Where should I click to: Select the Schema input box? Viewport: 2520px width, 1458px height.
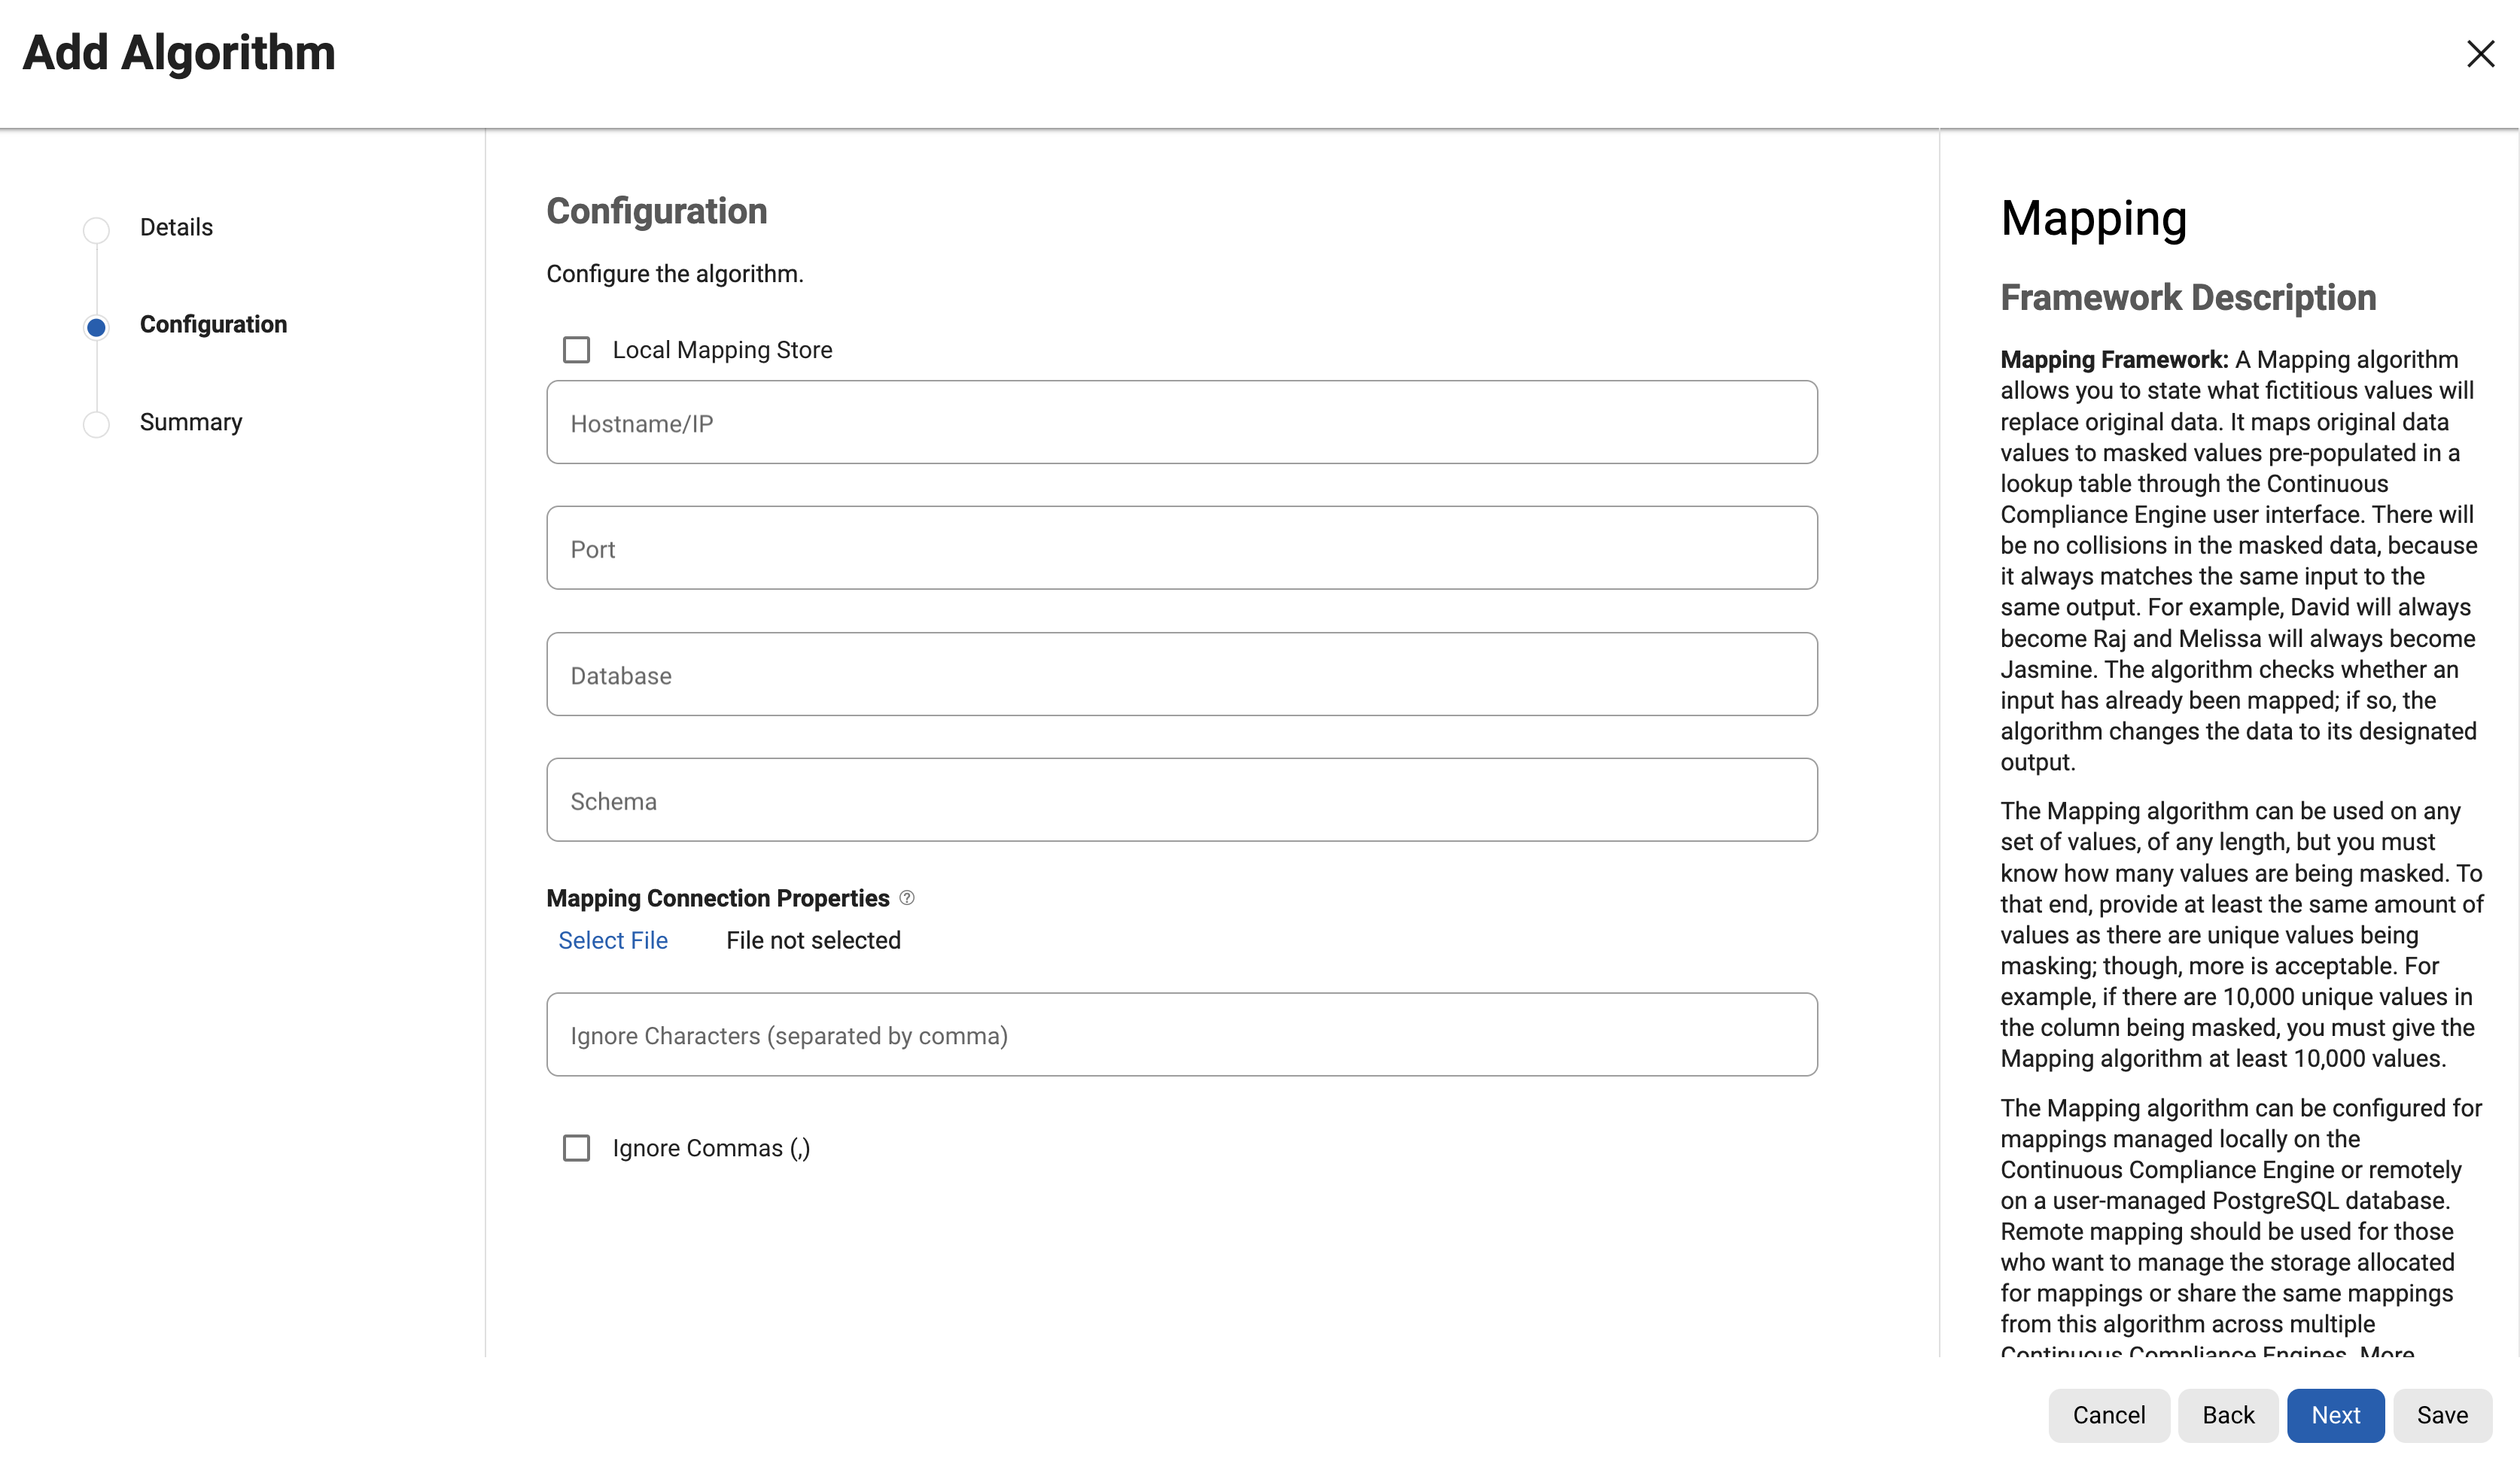pyautogui.click(x=1181, y=800)
